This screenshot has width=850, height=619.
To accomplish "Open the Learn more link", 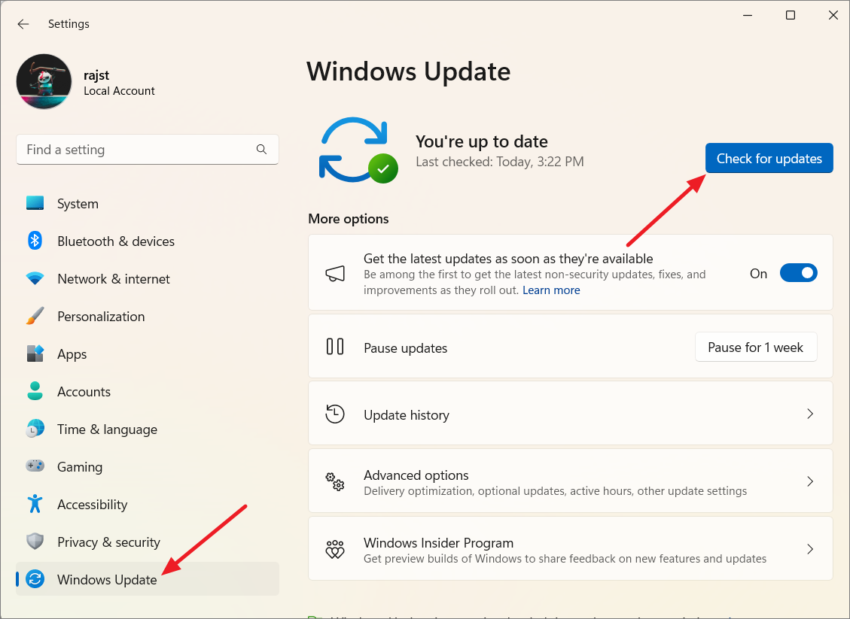I will point(551,290).
